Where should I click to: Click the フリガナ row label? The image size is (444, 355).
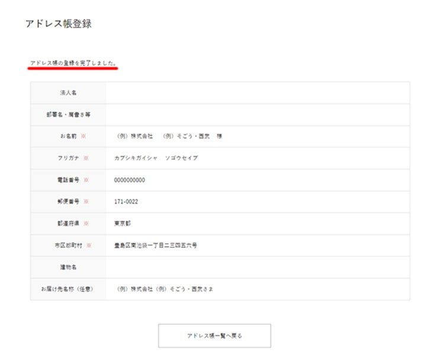(x=68, y=158)
